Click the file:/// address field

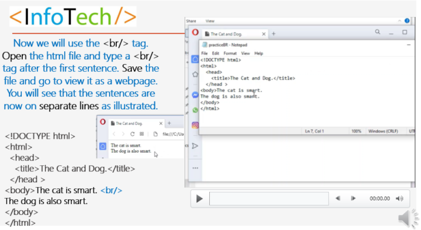point(173,134)
